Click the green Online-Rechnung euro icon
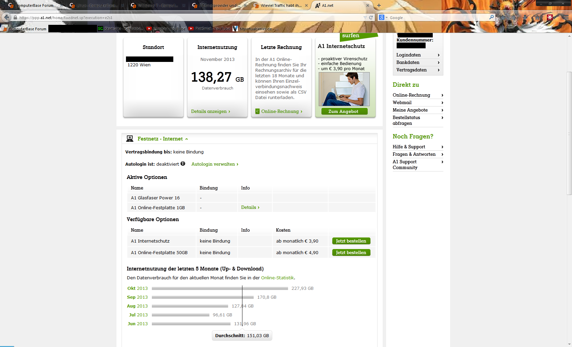 click(x=257, y=111)
